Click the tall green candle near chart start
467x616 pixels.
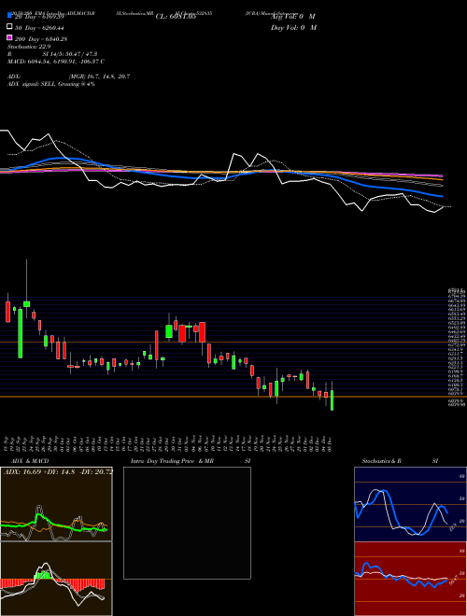20,333
